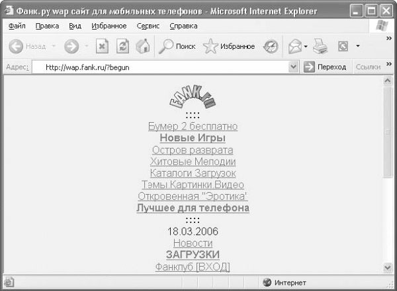Expand toolbar overflow chevron
The image size is (397, 291).
tap(389, 38)
